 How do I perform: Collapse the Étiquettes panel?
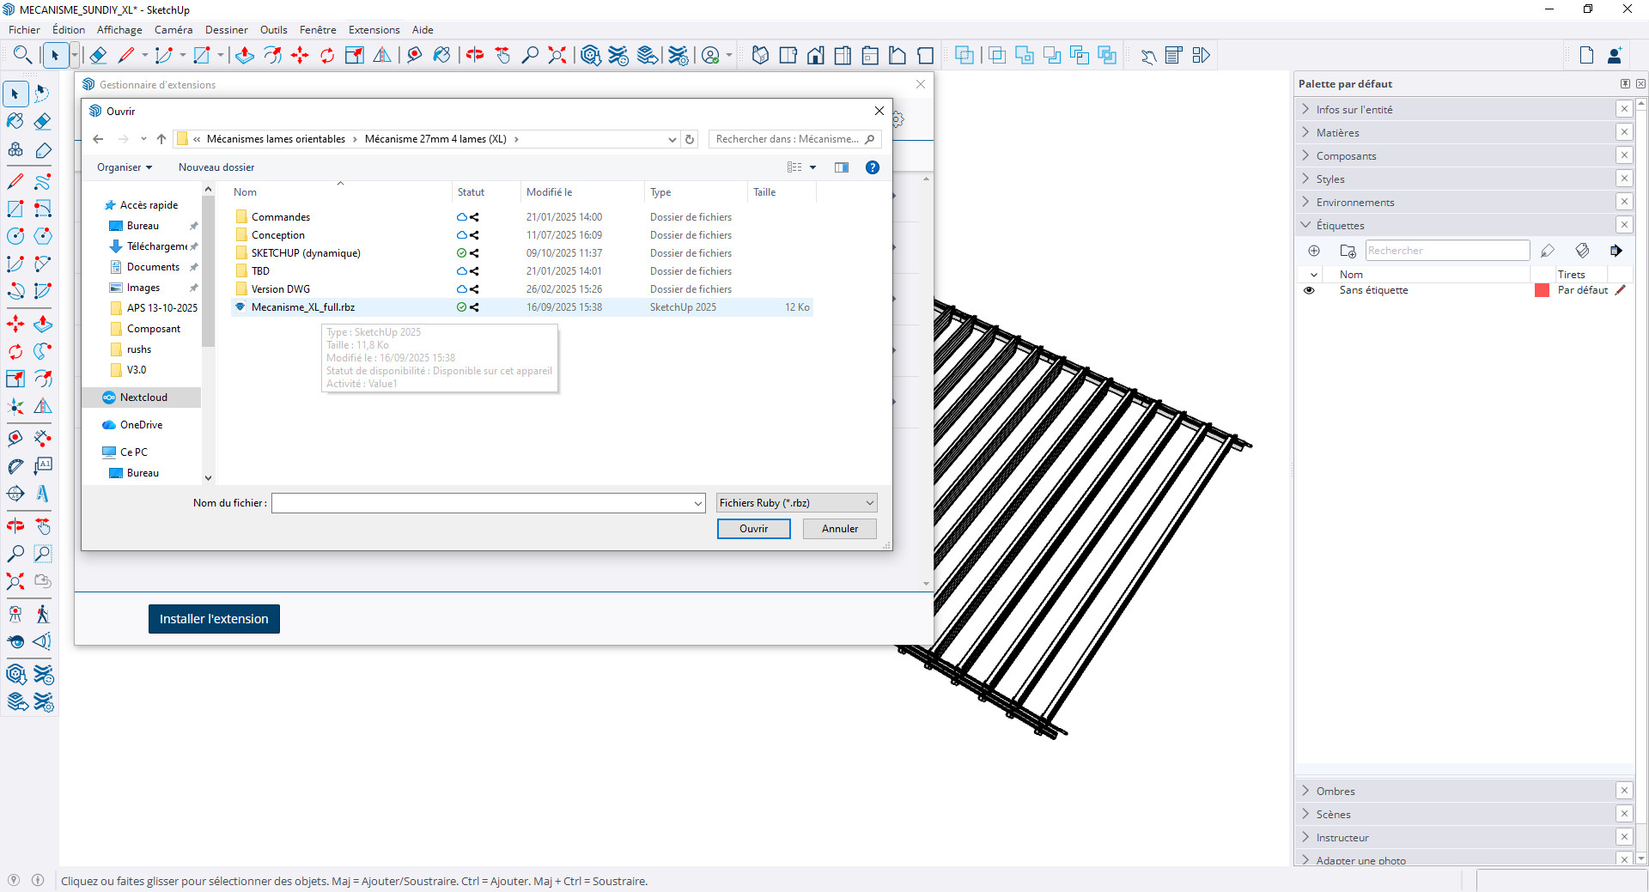1339,226
